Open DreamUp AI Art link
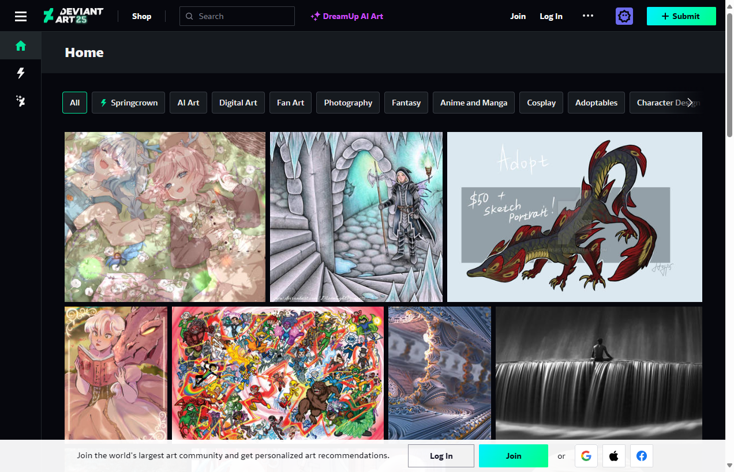The height and width of the screenshot is (472, 734). (x=347, y=16)
